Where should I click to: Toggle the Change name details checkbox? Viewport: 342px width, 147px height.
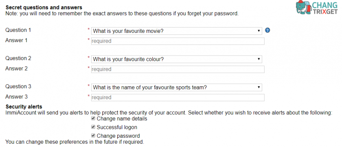pyautogui.click(x=93, y=118)
